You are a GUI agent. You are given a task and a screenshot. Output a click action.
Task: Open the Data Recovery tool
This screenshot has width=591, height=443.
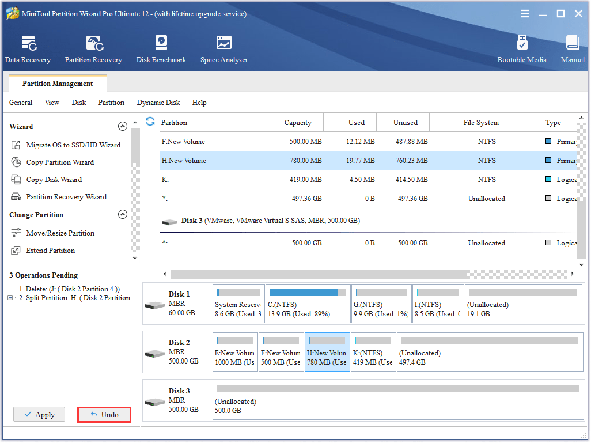click(28, 47)
